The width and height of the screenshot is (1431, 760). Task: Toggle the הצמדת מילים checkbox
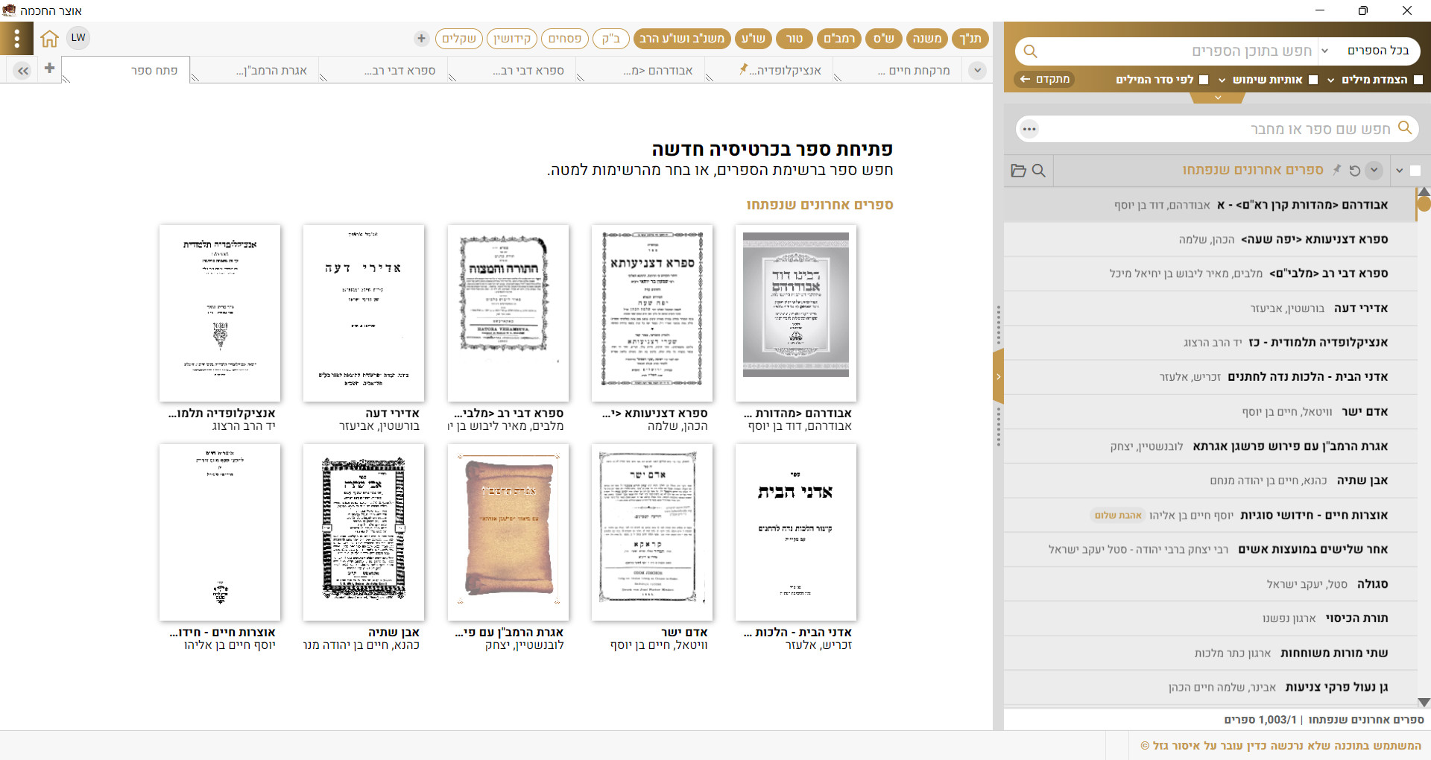1418,80
